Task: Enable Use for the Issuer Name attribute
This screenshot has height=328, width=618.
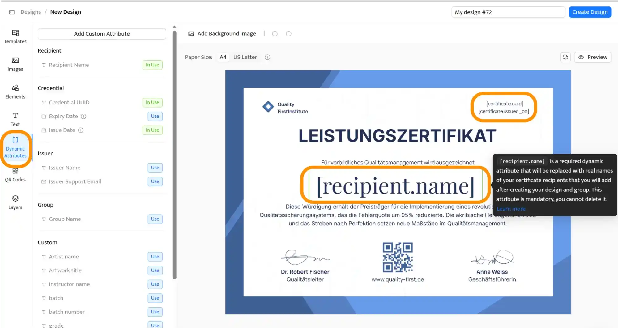Action: tap(155, 168)
